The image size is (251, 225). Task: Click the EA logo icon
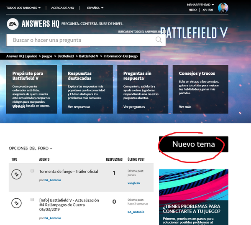(x=13, y=24)
